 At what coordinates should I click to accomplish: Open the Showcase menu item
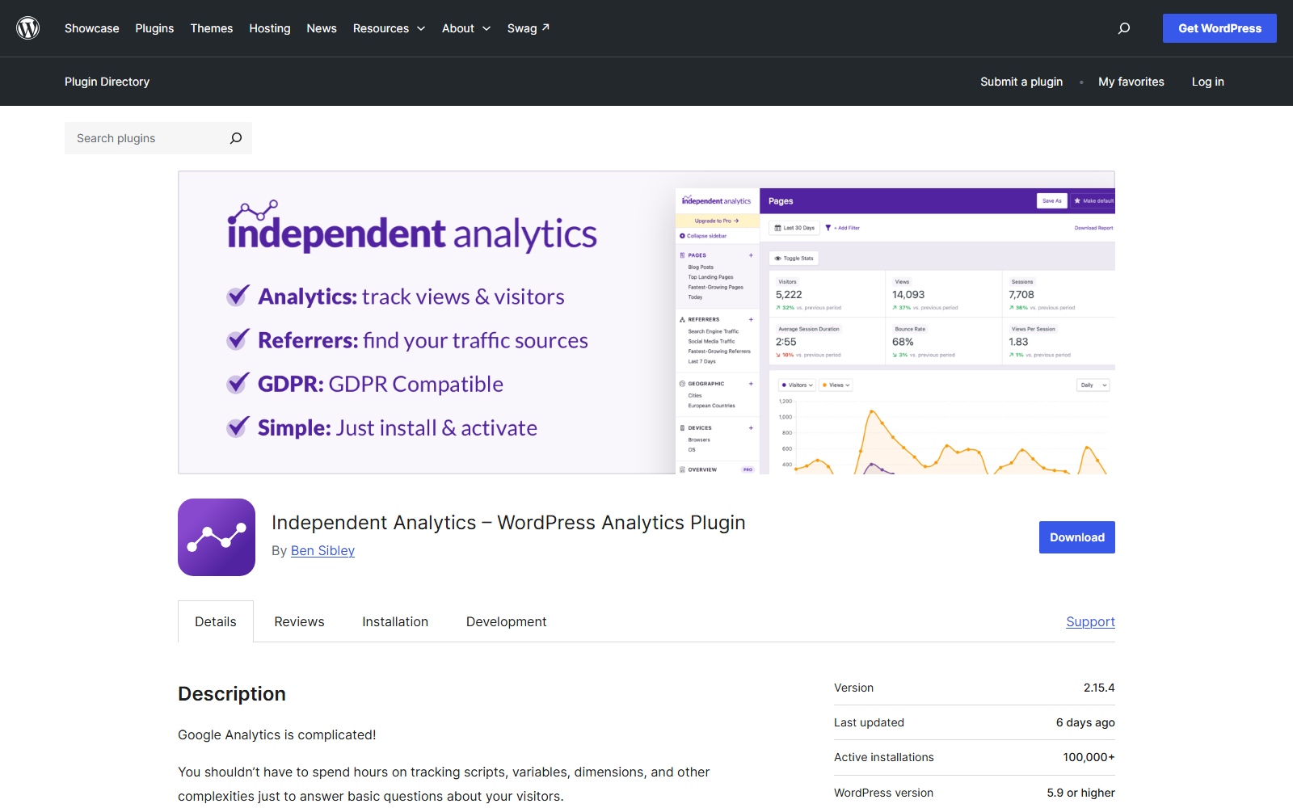coord(92,28)
